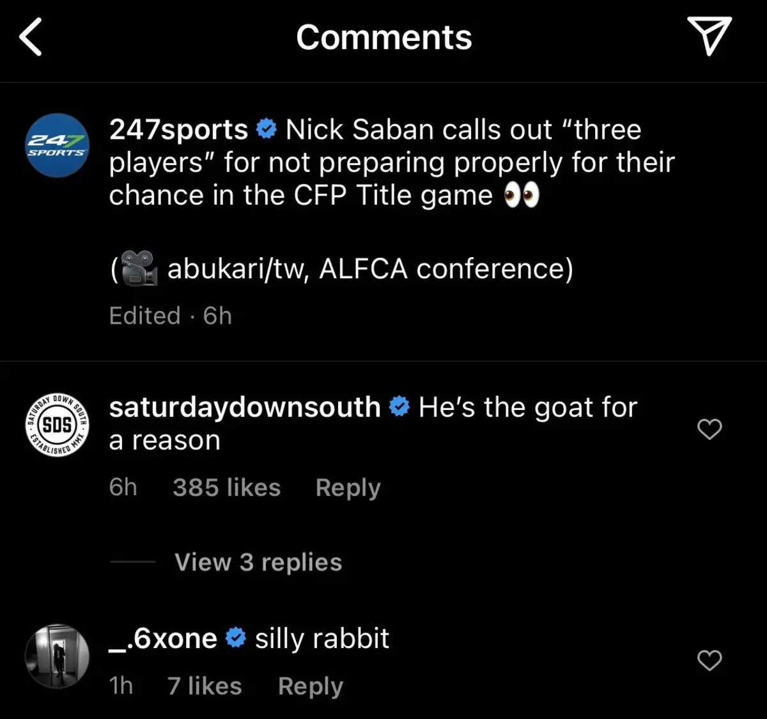Open the _.6xone profile photo
Image resolution: width=767 pixels, height=719 pixels.
point(57,657)
